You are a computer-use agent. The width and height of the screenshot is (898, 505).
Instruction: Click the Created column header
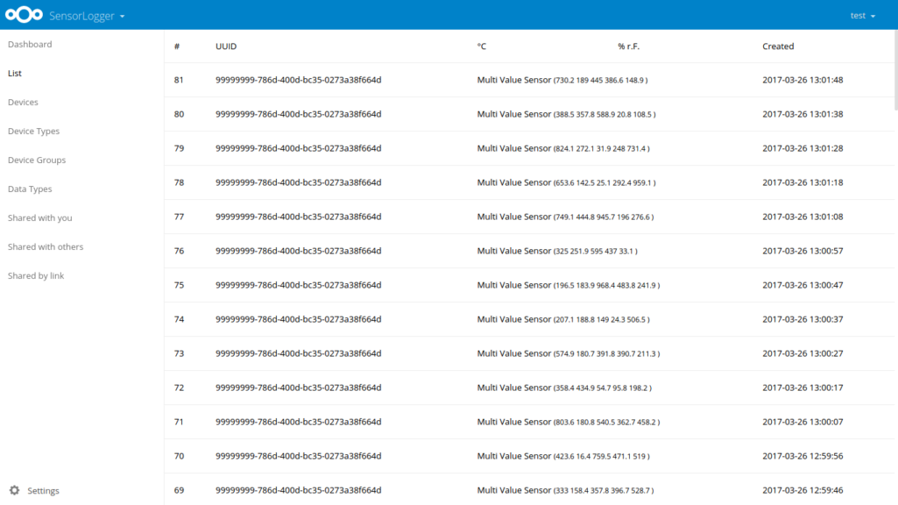[x=778, y=46]
